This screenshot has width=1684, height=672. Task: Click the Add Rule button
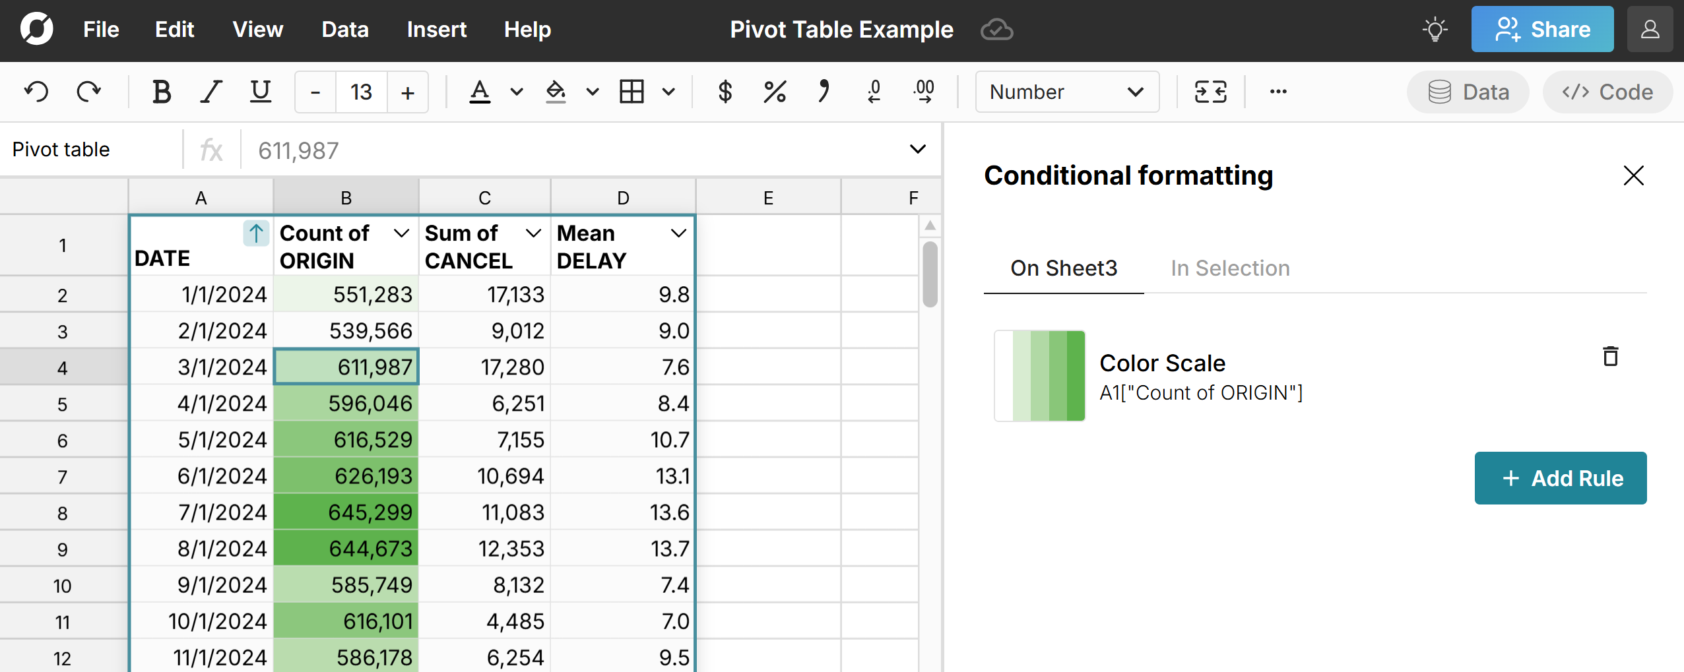[1560, 478]
